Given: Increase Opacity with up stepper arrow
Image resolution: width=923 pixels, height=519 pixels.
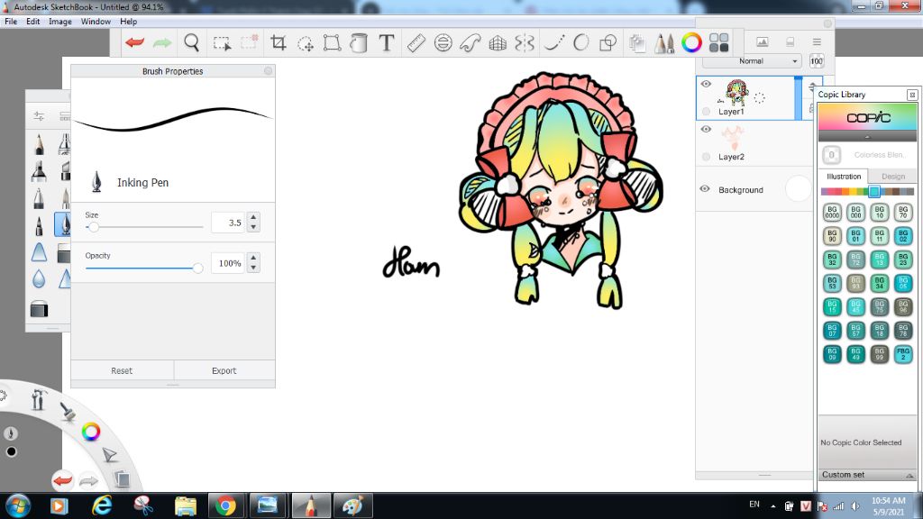Looking at the screenshot, I should [253, 258].
